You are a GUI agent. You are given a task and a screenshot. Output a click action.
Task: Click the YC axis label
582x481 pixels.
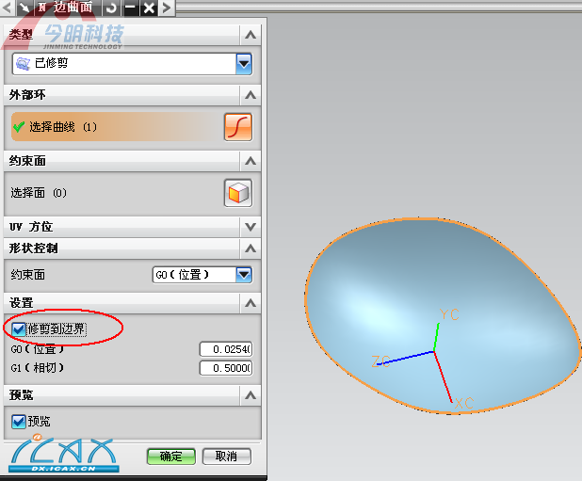click(449, 314)
